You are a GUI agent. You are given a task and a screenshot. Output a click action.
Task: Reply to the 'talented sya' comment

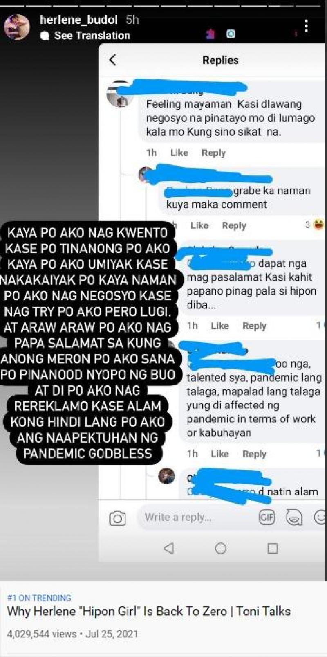(254, 454)
